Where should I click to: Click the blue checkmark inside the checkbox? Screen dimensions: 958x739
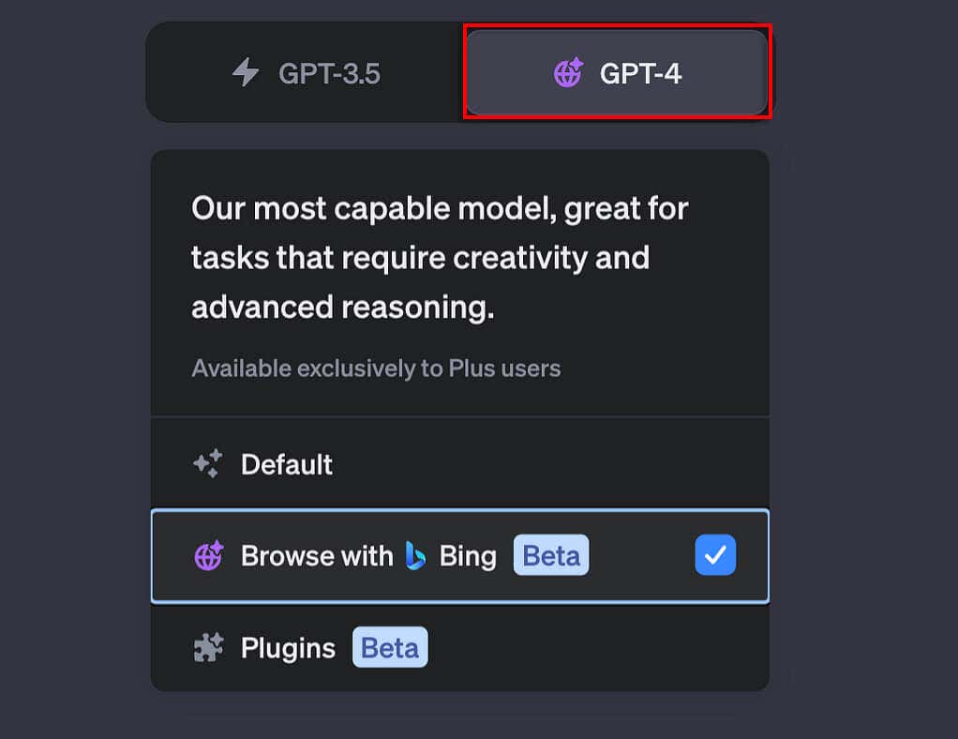(715, 555)
